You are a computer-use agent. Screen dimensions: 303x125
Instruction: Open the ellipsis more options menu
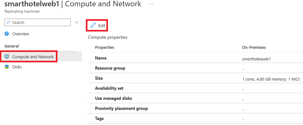[x=151, y=4]
